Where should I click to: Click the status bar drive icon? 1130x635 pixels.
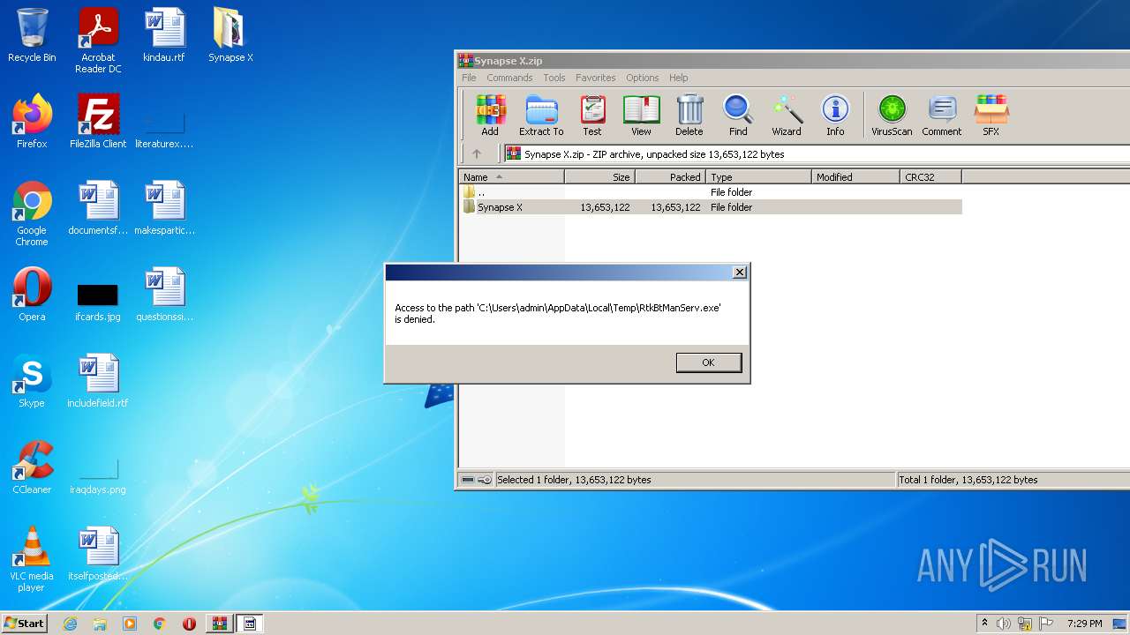point(468,480)
